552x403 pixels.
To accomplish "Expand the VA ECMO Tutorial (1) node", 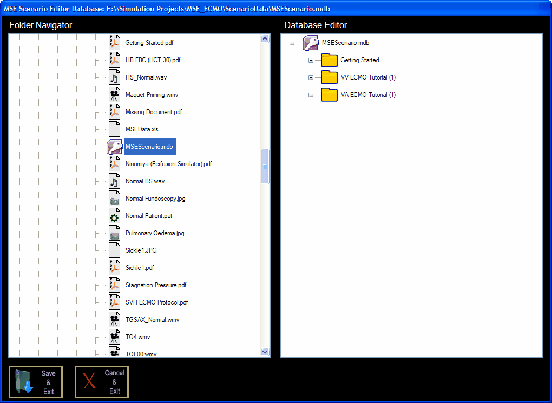I will coord(311,95).
